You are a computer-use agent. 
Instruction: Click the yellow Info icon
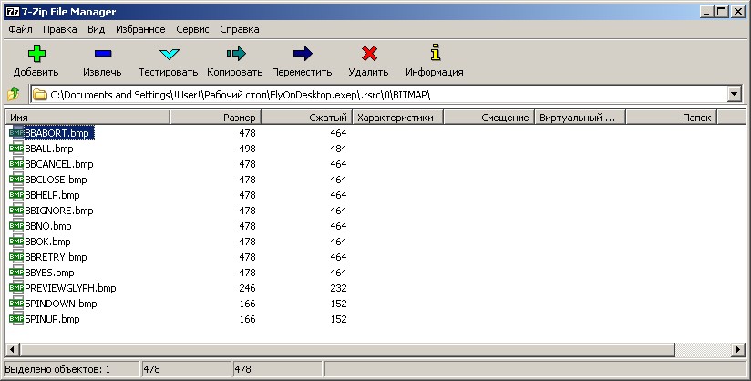435,52
